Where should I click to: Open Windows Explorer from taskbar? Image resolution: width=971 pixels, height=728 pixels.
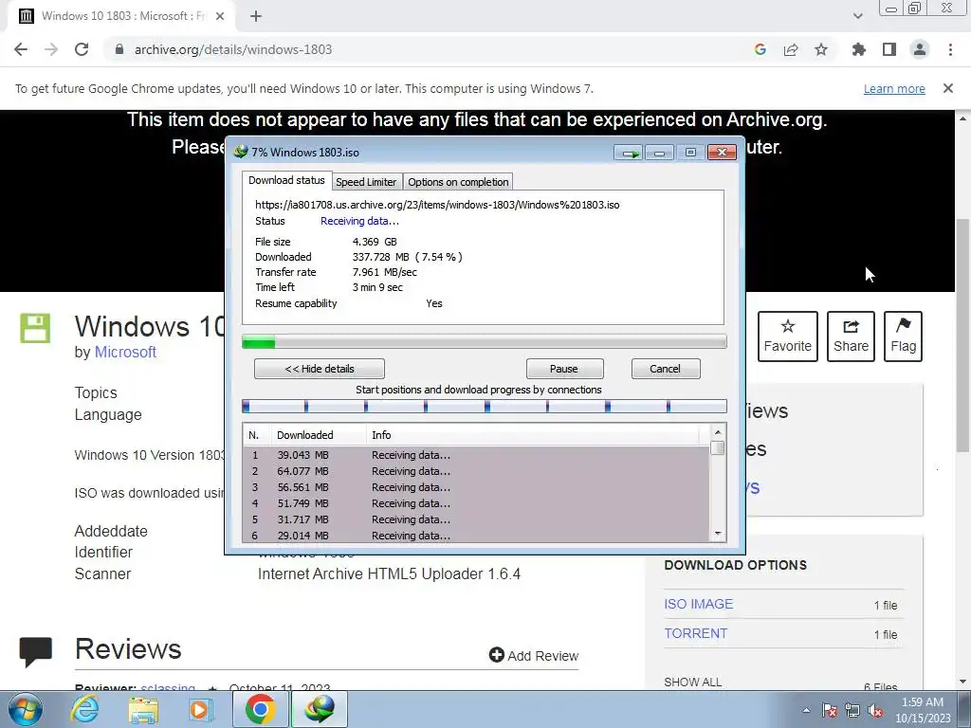143,709
